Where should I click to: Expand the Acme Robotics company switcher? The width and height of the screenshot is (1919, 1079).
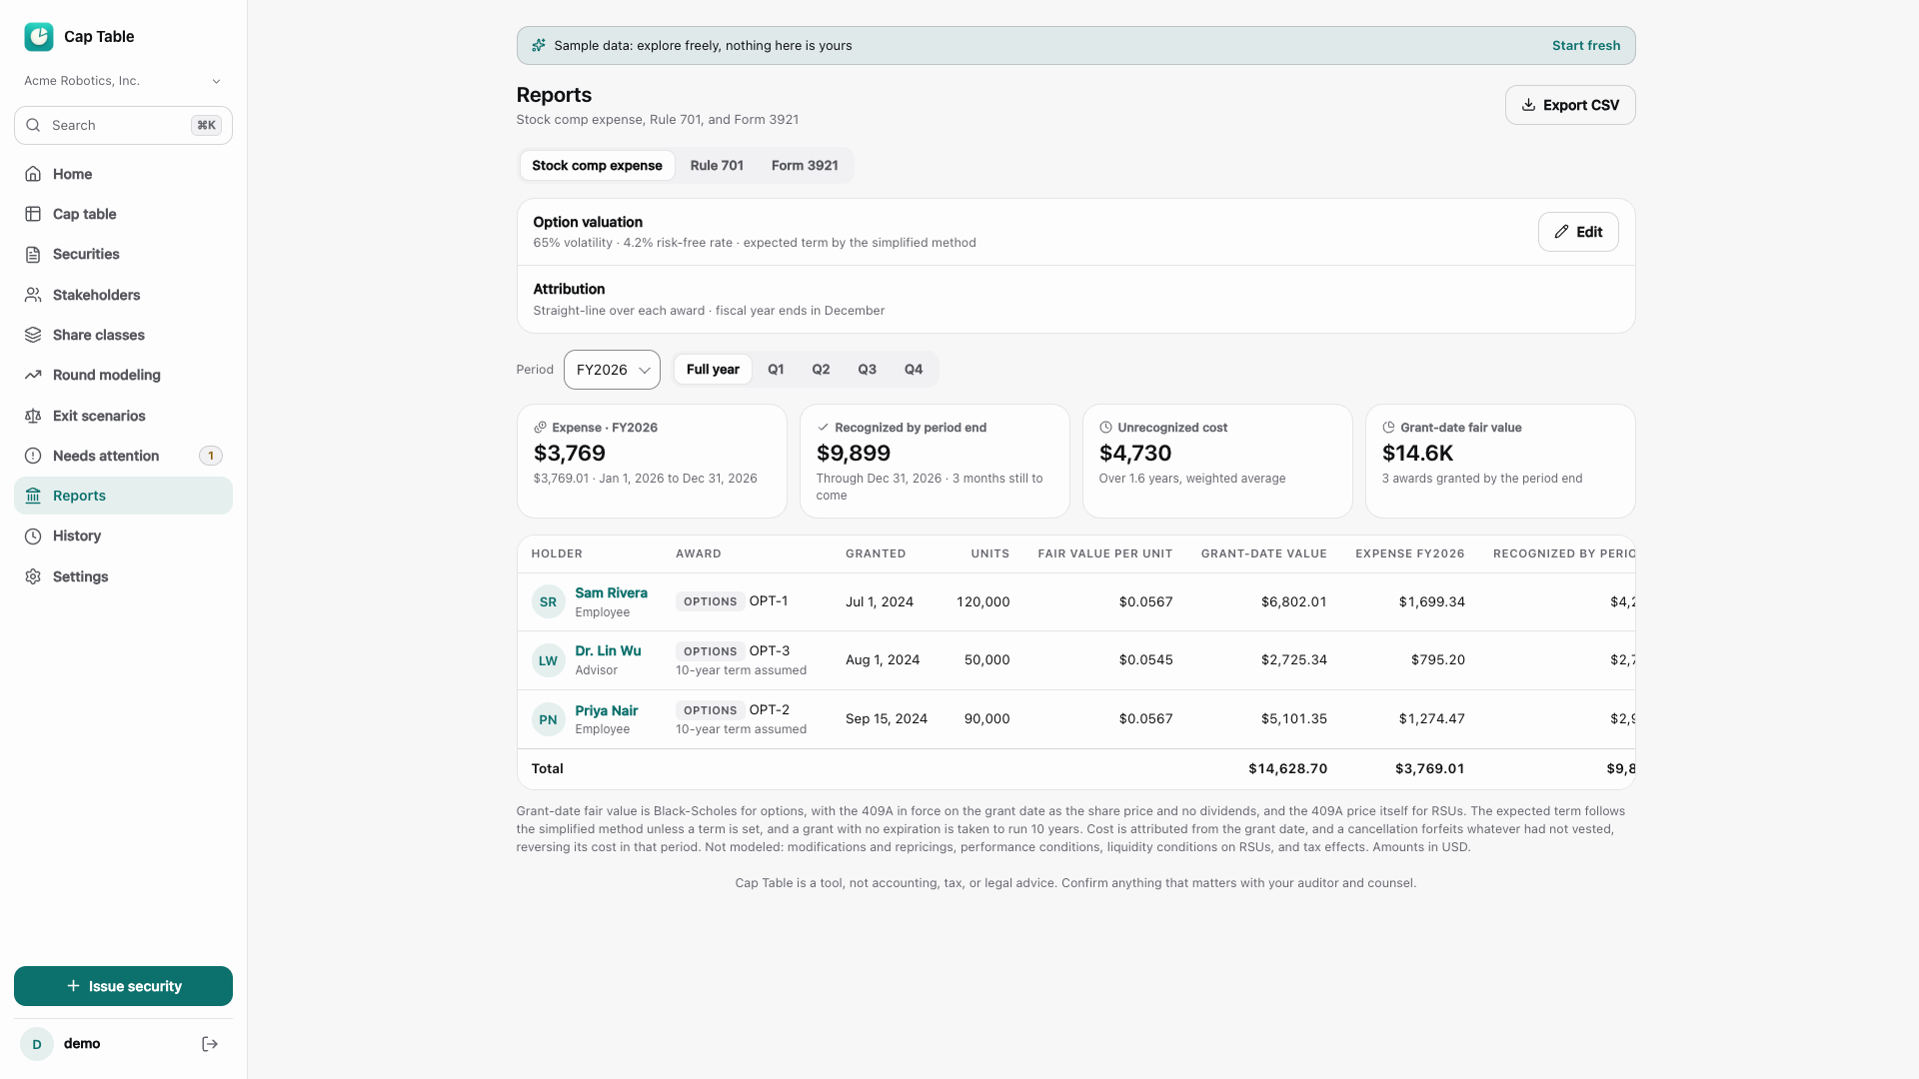(123, 81)
